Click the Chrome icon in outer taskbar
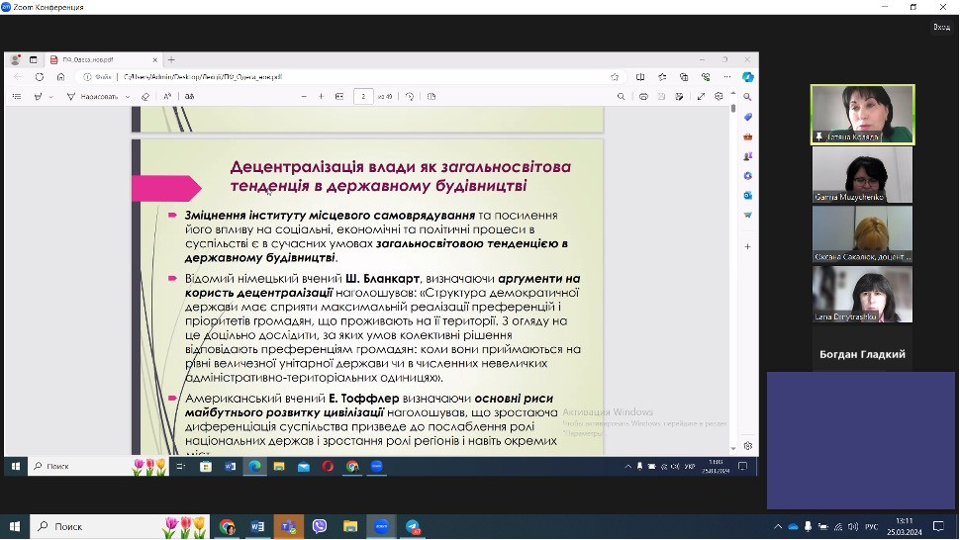The image size is (960, 540). pyautogui.click(x=227, y=527)
